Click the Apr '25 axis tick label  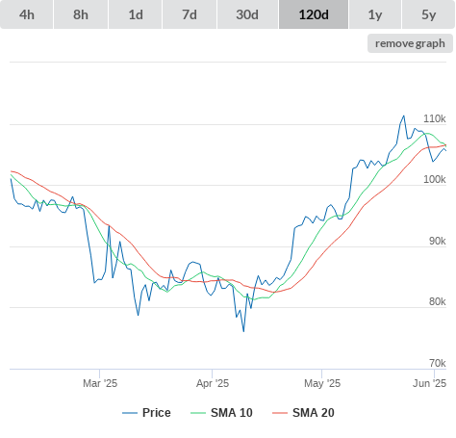(213, 383)
